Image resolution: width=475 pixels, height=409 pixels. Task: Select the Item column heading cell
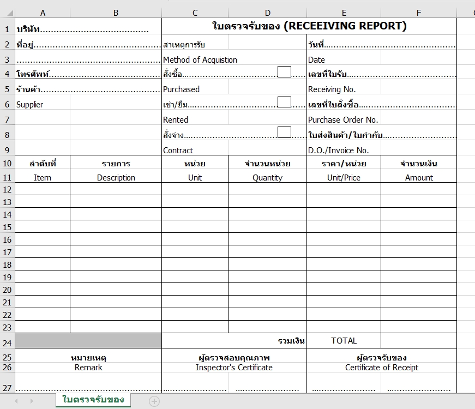(x=43, y=177)
